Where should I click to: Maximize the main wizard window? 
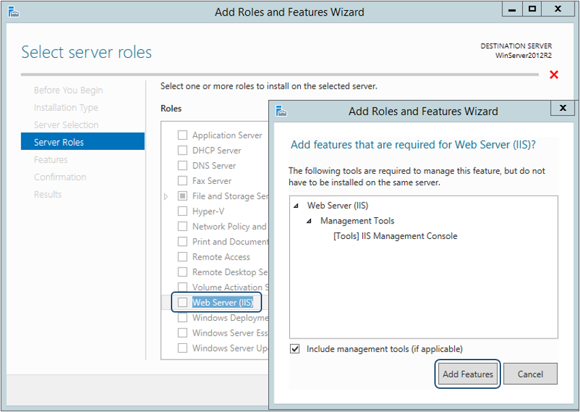[532, 10]
